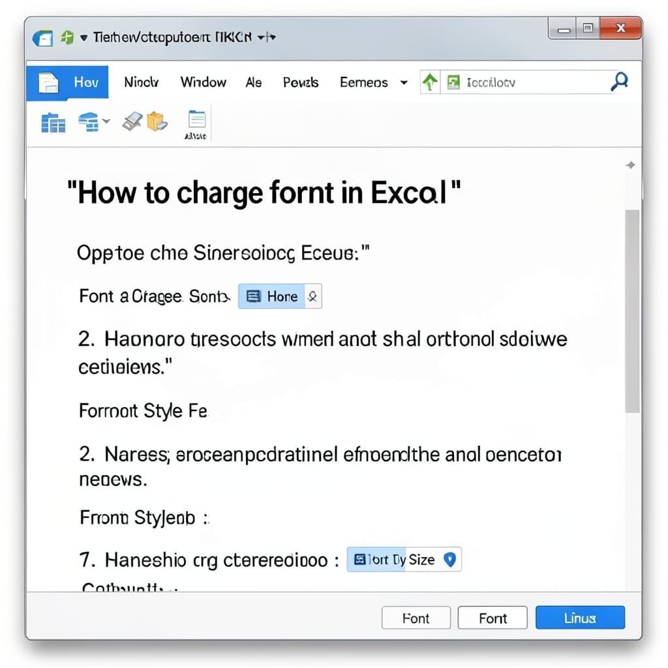
Task: Expand the arrow next to Eemeps
Action: [x=404, y=83]
